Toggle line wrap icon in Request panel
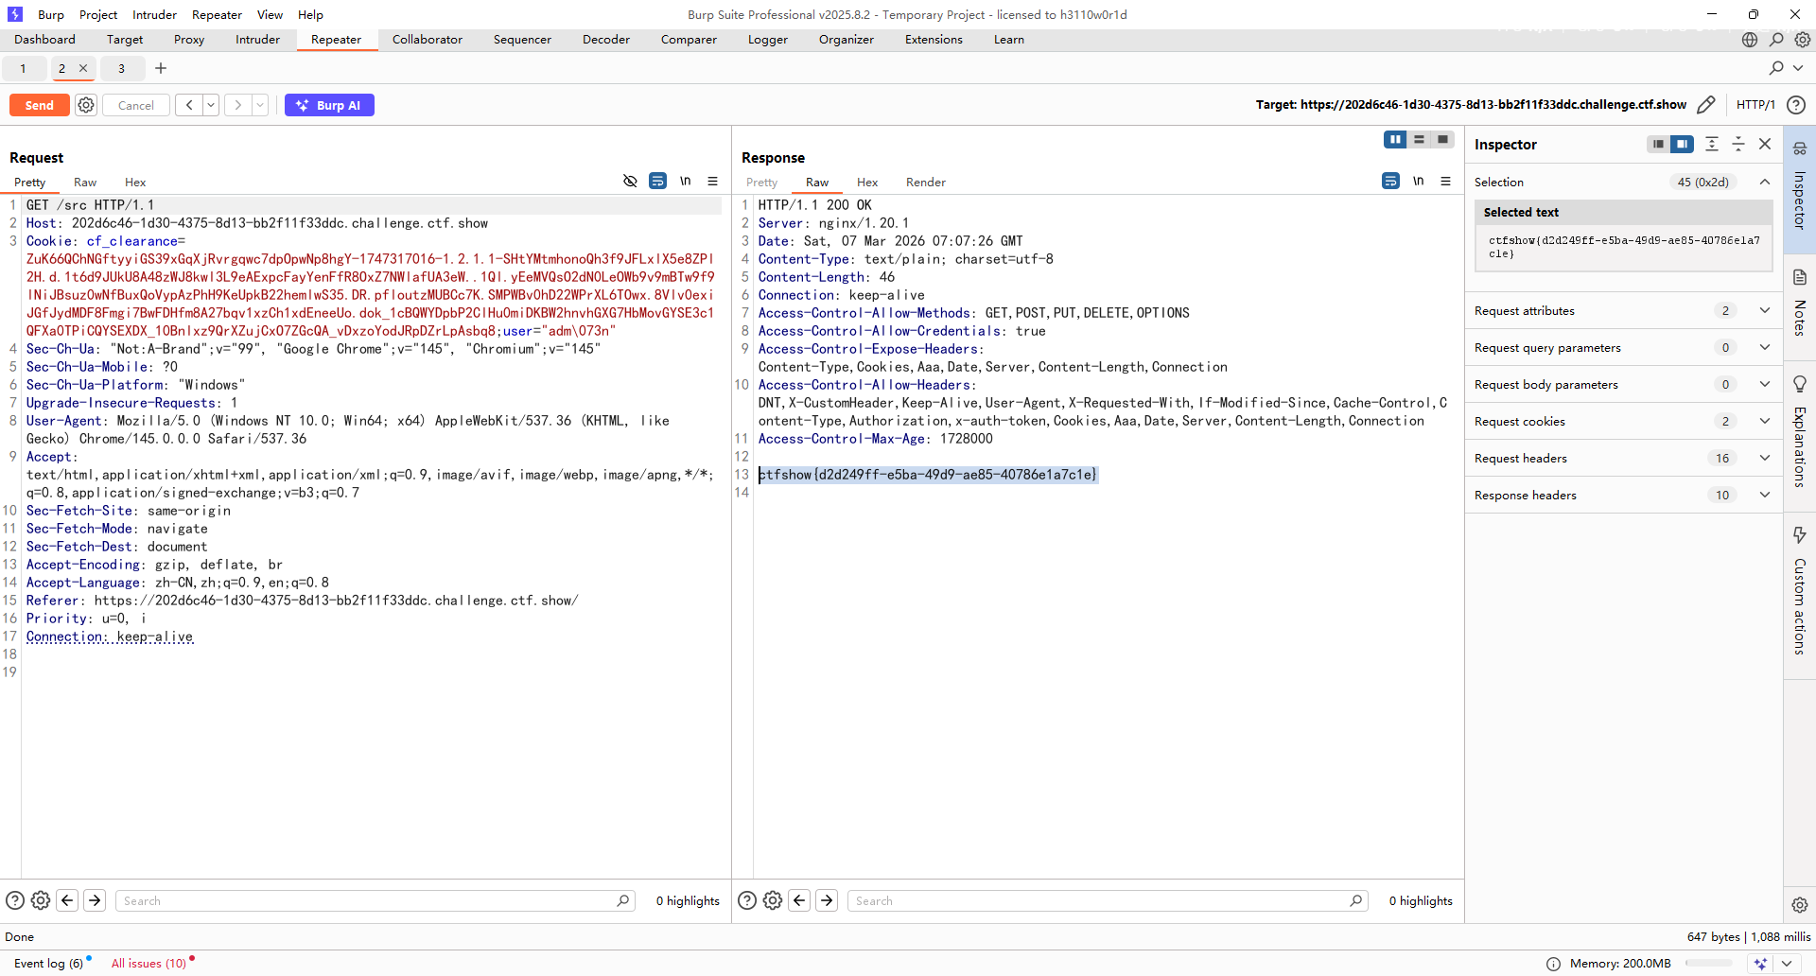Viewport: 1816px width, 976px height. coord(657,182)
